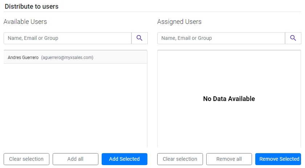
Task: Click the Available Users search magnifier icon
Action: click(139, 38)
